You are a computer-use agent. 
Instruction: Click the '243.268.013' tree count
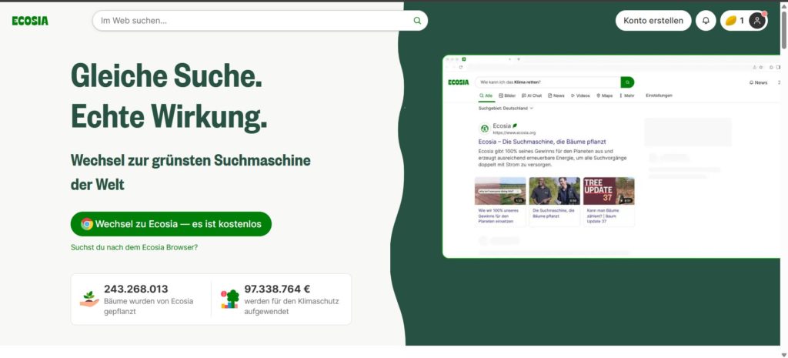[136, 289]
